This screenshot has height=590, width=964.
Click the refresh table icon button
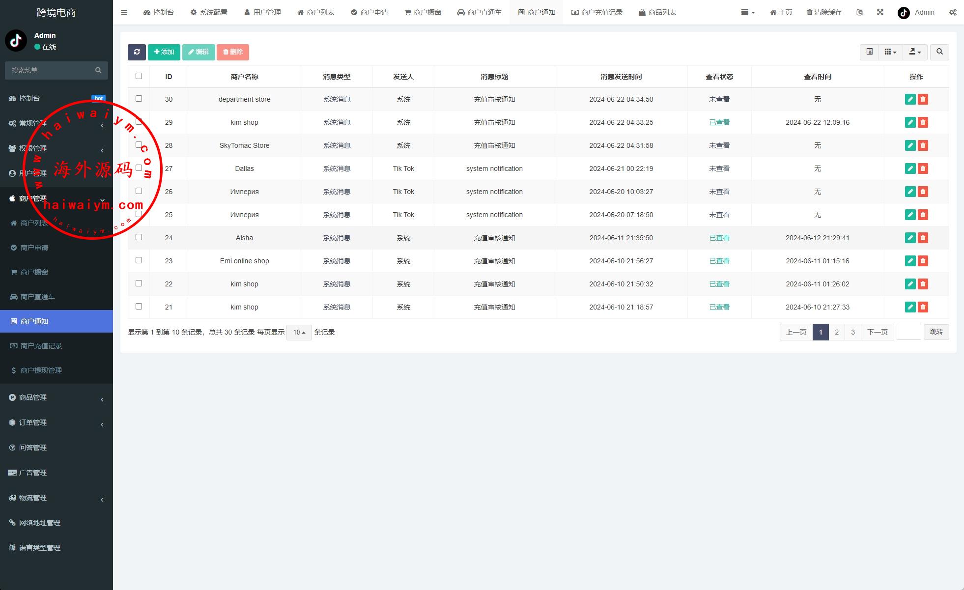[137, 52]
